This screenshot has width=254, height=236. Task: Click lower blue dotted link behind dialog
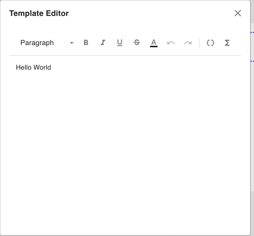point(252,61)
